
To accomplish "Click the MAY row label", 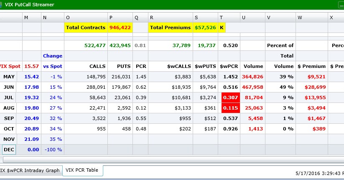I will [x=9, y=77].
